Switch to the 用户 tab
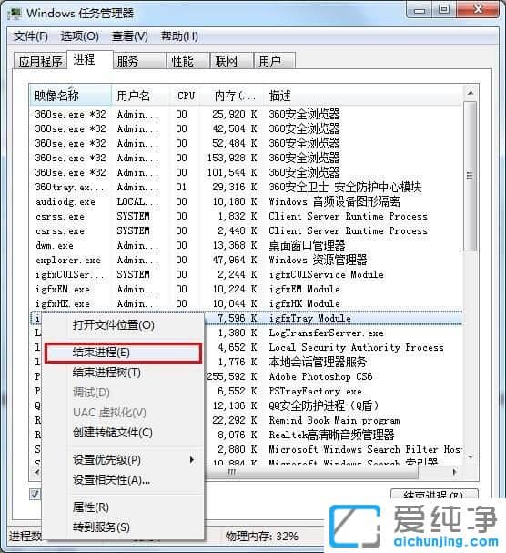Image resolution: width=506 pixels, height=553 pixels. pyautogui.click(x=274, y=61)
